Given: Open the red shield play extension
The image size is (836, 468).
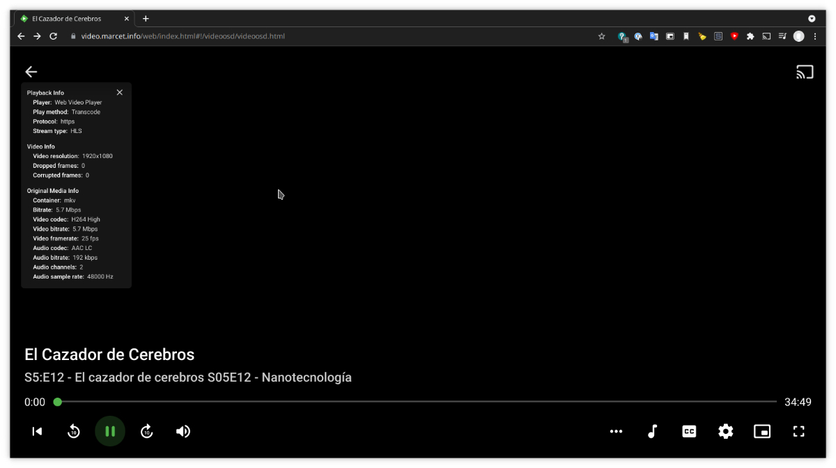Looking at the screenshot, I should [734, 36].
